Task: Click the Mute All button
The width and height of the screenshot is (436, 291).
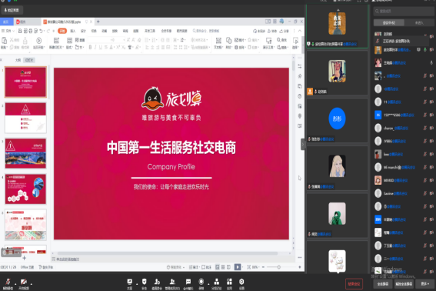Action: tap(383, 284)
